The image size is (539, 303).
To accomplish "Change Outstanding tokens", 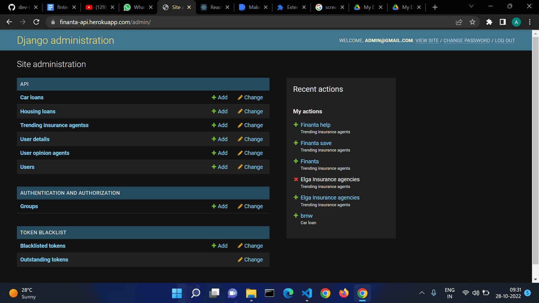I will [x=250, y=260].
